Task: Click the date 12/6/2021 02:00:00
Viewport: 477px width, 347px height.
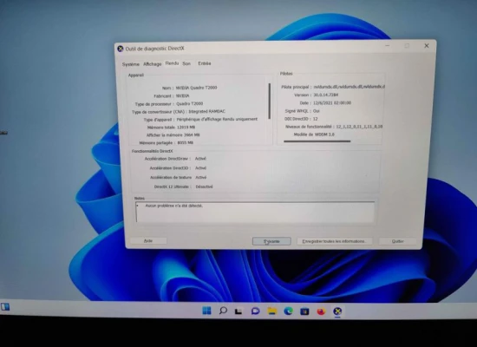Action: [x=332, y=103]
